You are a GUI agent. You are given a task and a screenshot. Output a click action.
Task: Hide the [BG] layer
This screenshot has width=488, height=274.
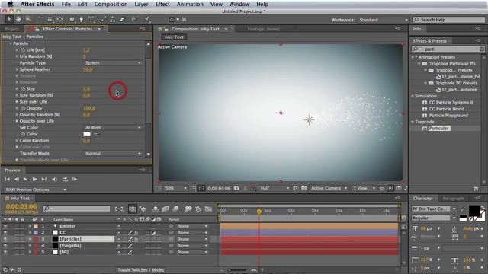pos(5,252)
